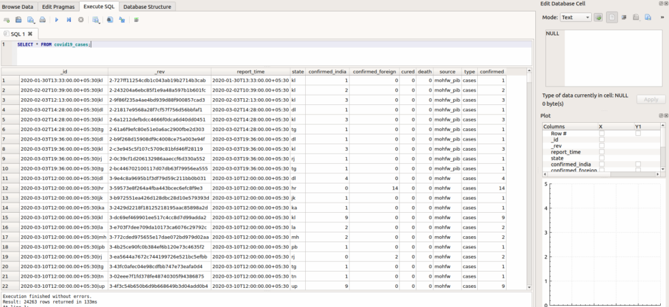Viewport: 669px width, 307px height.
Task: Check the X box for state
Action: pyautogui.click(x=601, y=158)
